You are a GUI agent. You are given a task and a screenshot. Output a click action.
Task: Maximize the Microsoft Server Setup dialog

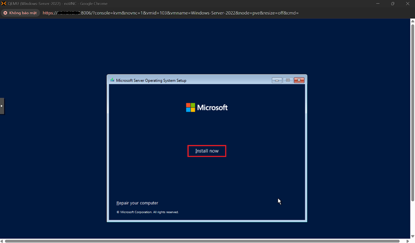coord(288,80)
